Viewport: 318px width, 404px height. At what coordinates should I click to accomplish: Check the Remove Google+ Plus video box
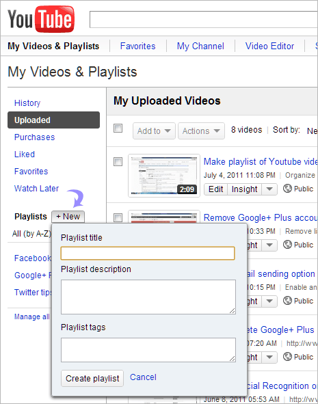(118, 217)
